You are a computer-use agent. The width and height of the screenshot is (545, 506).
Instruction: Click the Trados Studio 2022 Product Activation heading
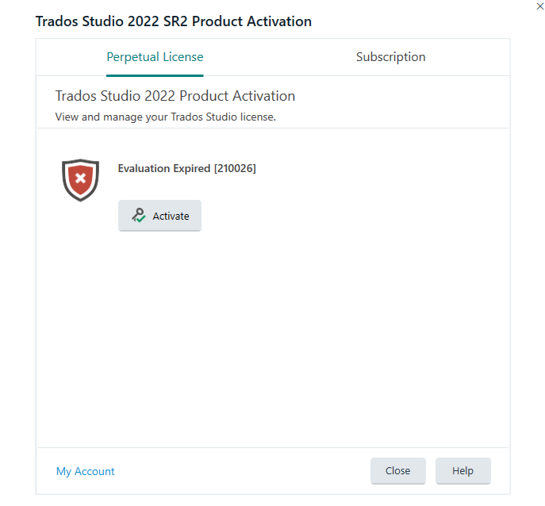[x=175, y=96]
